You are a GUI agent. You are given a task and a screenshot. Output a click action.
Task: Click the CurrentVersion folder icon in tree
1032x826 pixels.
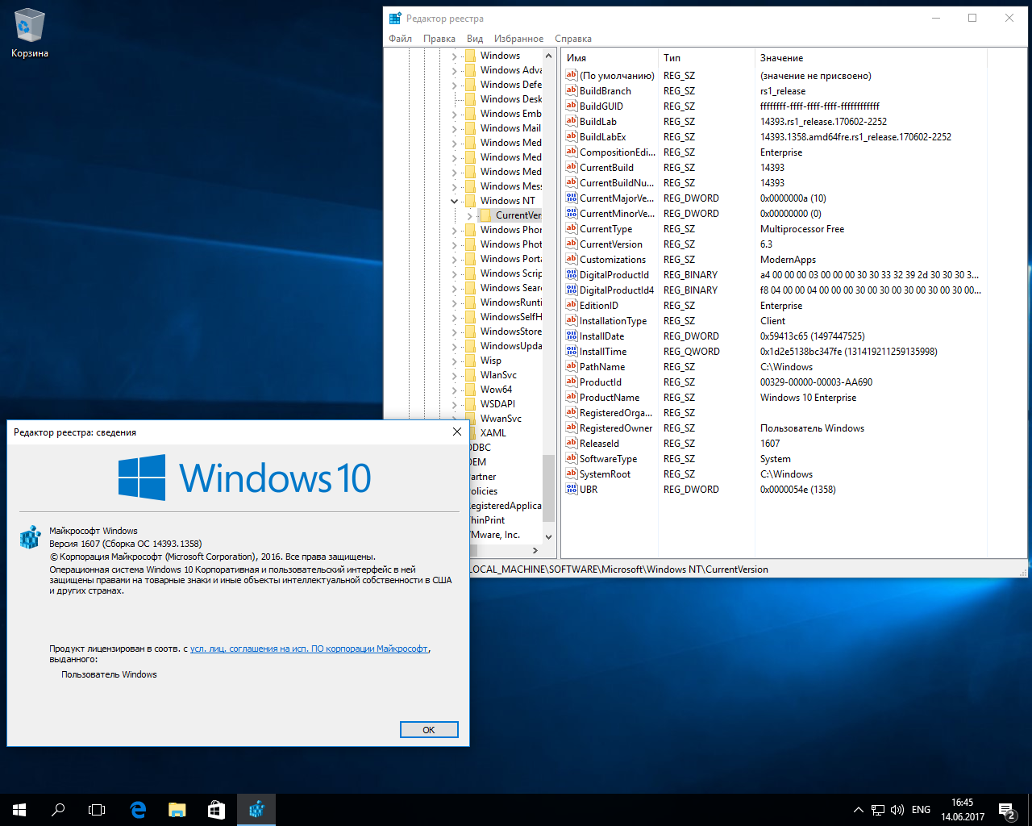(485, 215)
